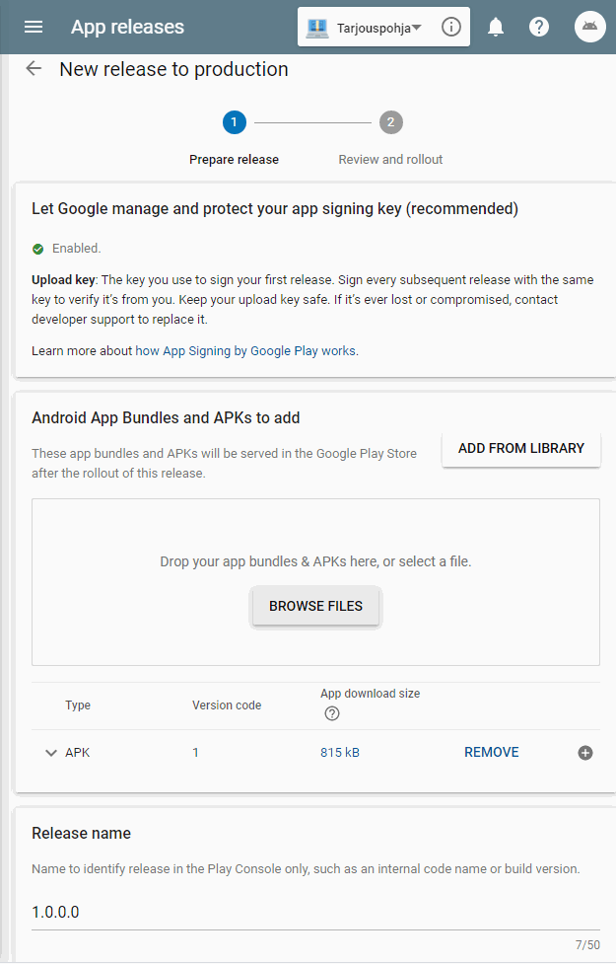
Task: Click the Tarjouspohja app thumbnail icon
Action: point(317,27)
